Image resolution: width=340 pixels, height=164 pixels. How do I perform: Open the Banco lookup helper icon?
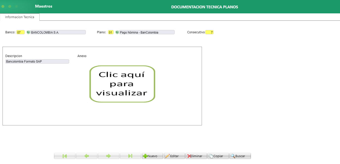28,32
